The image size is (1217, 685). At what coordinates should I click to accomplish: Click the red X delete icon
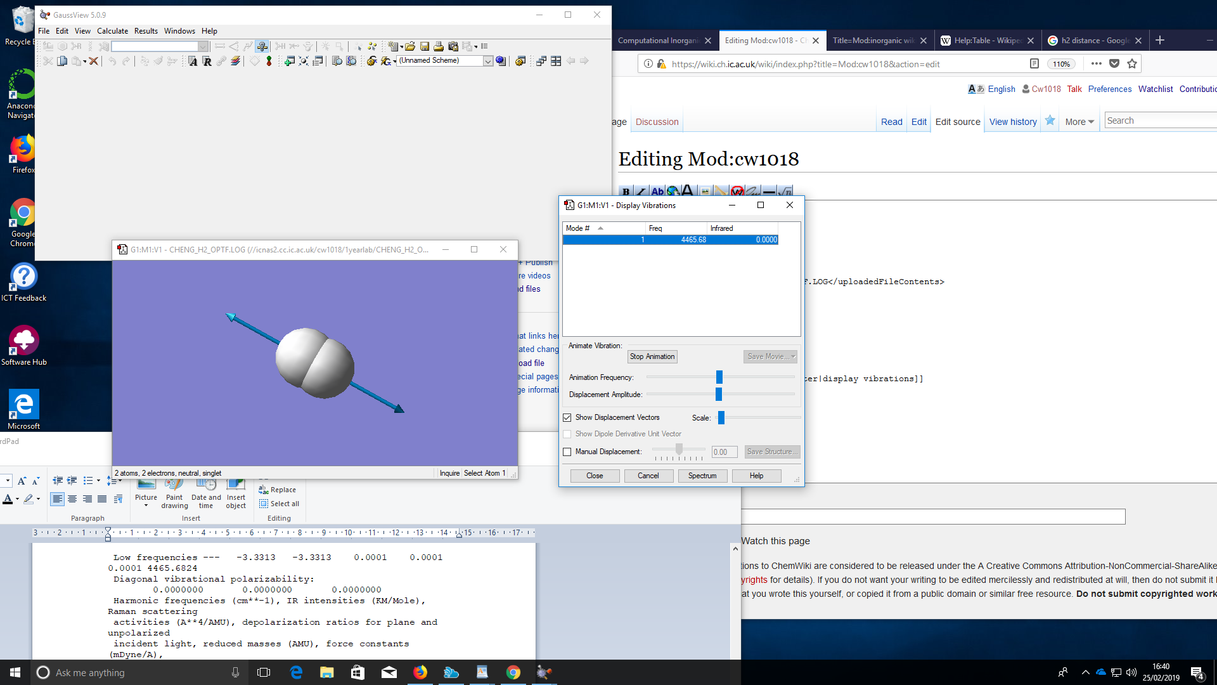[94, 62]
